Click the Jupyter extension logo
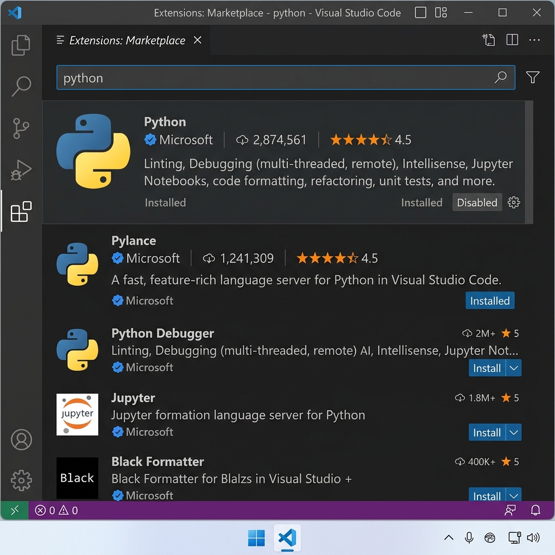The height and width of the screenshot is (555, 555). pyautogui.click(x=77, y=415)
